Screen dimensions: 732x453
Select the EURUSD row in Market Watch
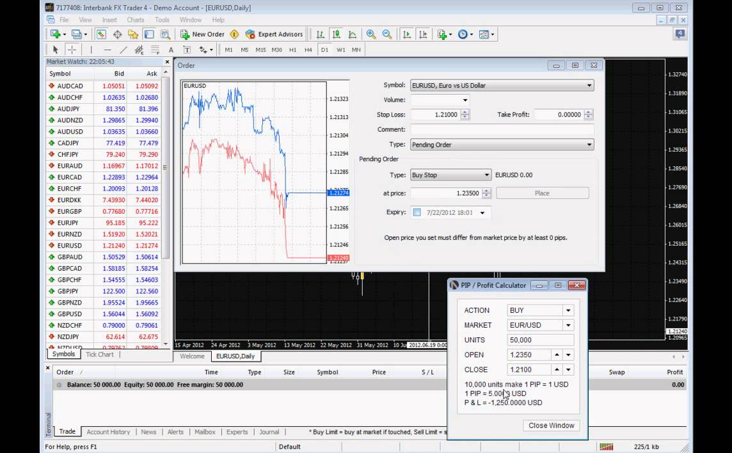coord(104,246)
